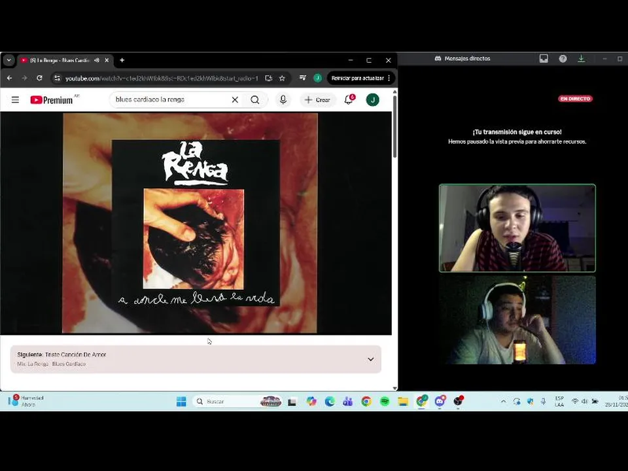The height and width of the screenshot is (471, 628).
Task: Open Google Chrome from taskbar
Action: coord(366,401)
